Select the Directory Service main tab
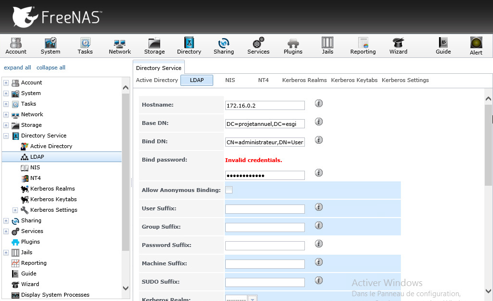The width and height of the screenshot is (493, 301). 159,68
